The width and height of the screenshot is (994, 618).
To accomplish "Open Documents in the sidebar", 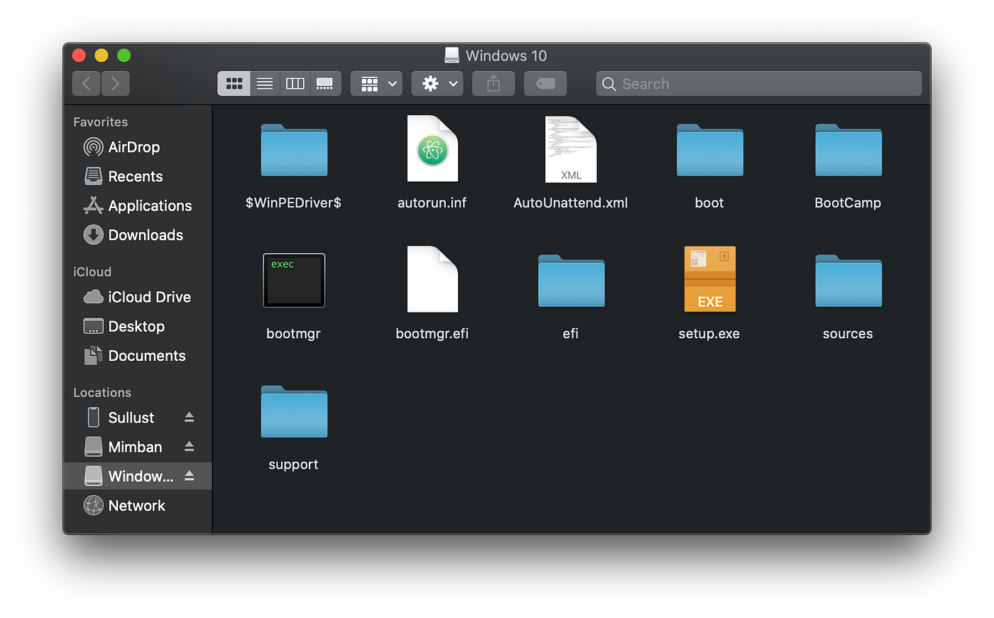I will tap(138, 355).
